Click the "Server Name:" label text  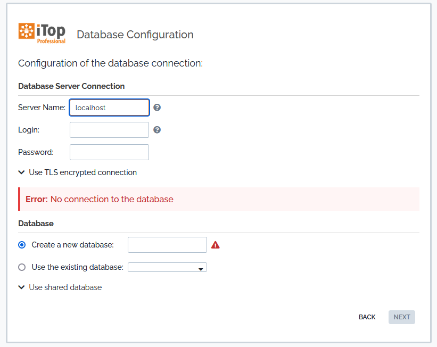click(42, 108)
